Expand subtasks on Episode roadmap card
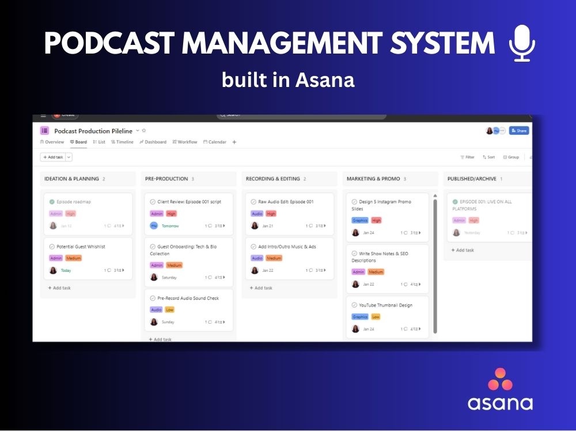 click(x=119, y=226)
